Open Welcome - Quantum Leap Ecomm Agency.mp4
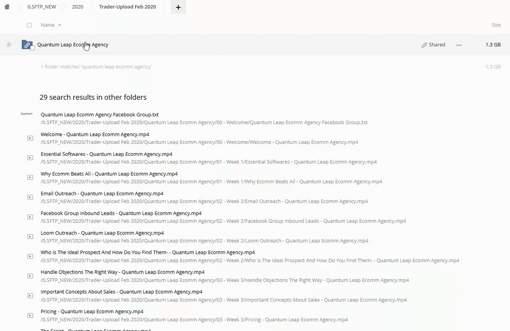The width and height of the screenshot is (510, 331). pyautogui.click(x=95, y=134)
